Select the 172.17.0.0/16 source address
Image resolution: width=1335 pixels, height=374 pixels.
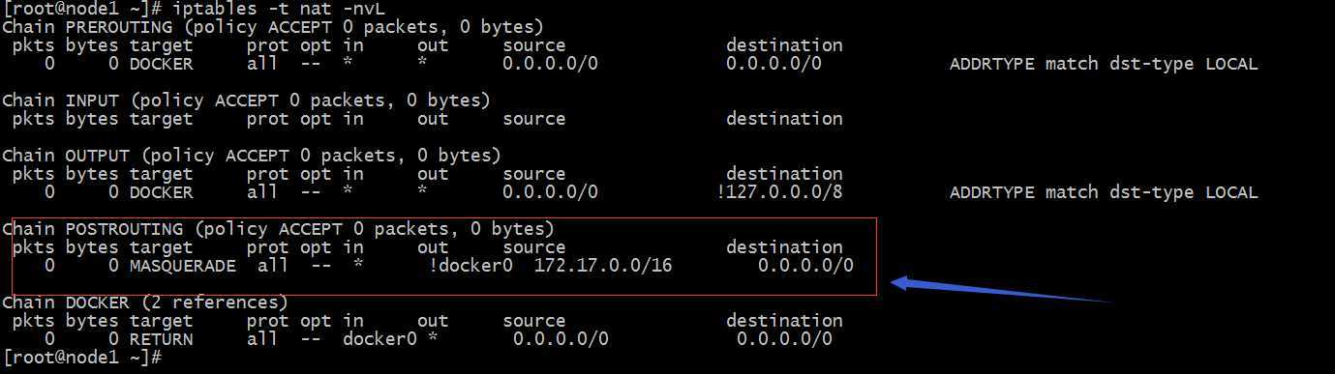[603, 266]
